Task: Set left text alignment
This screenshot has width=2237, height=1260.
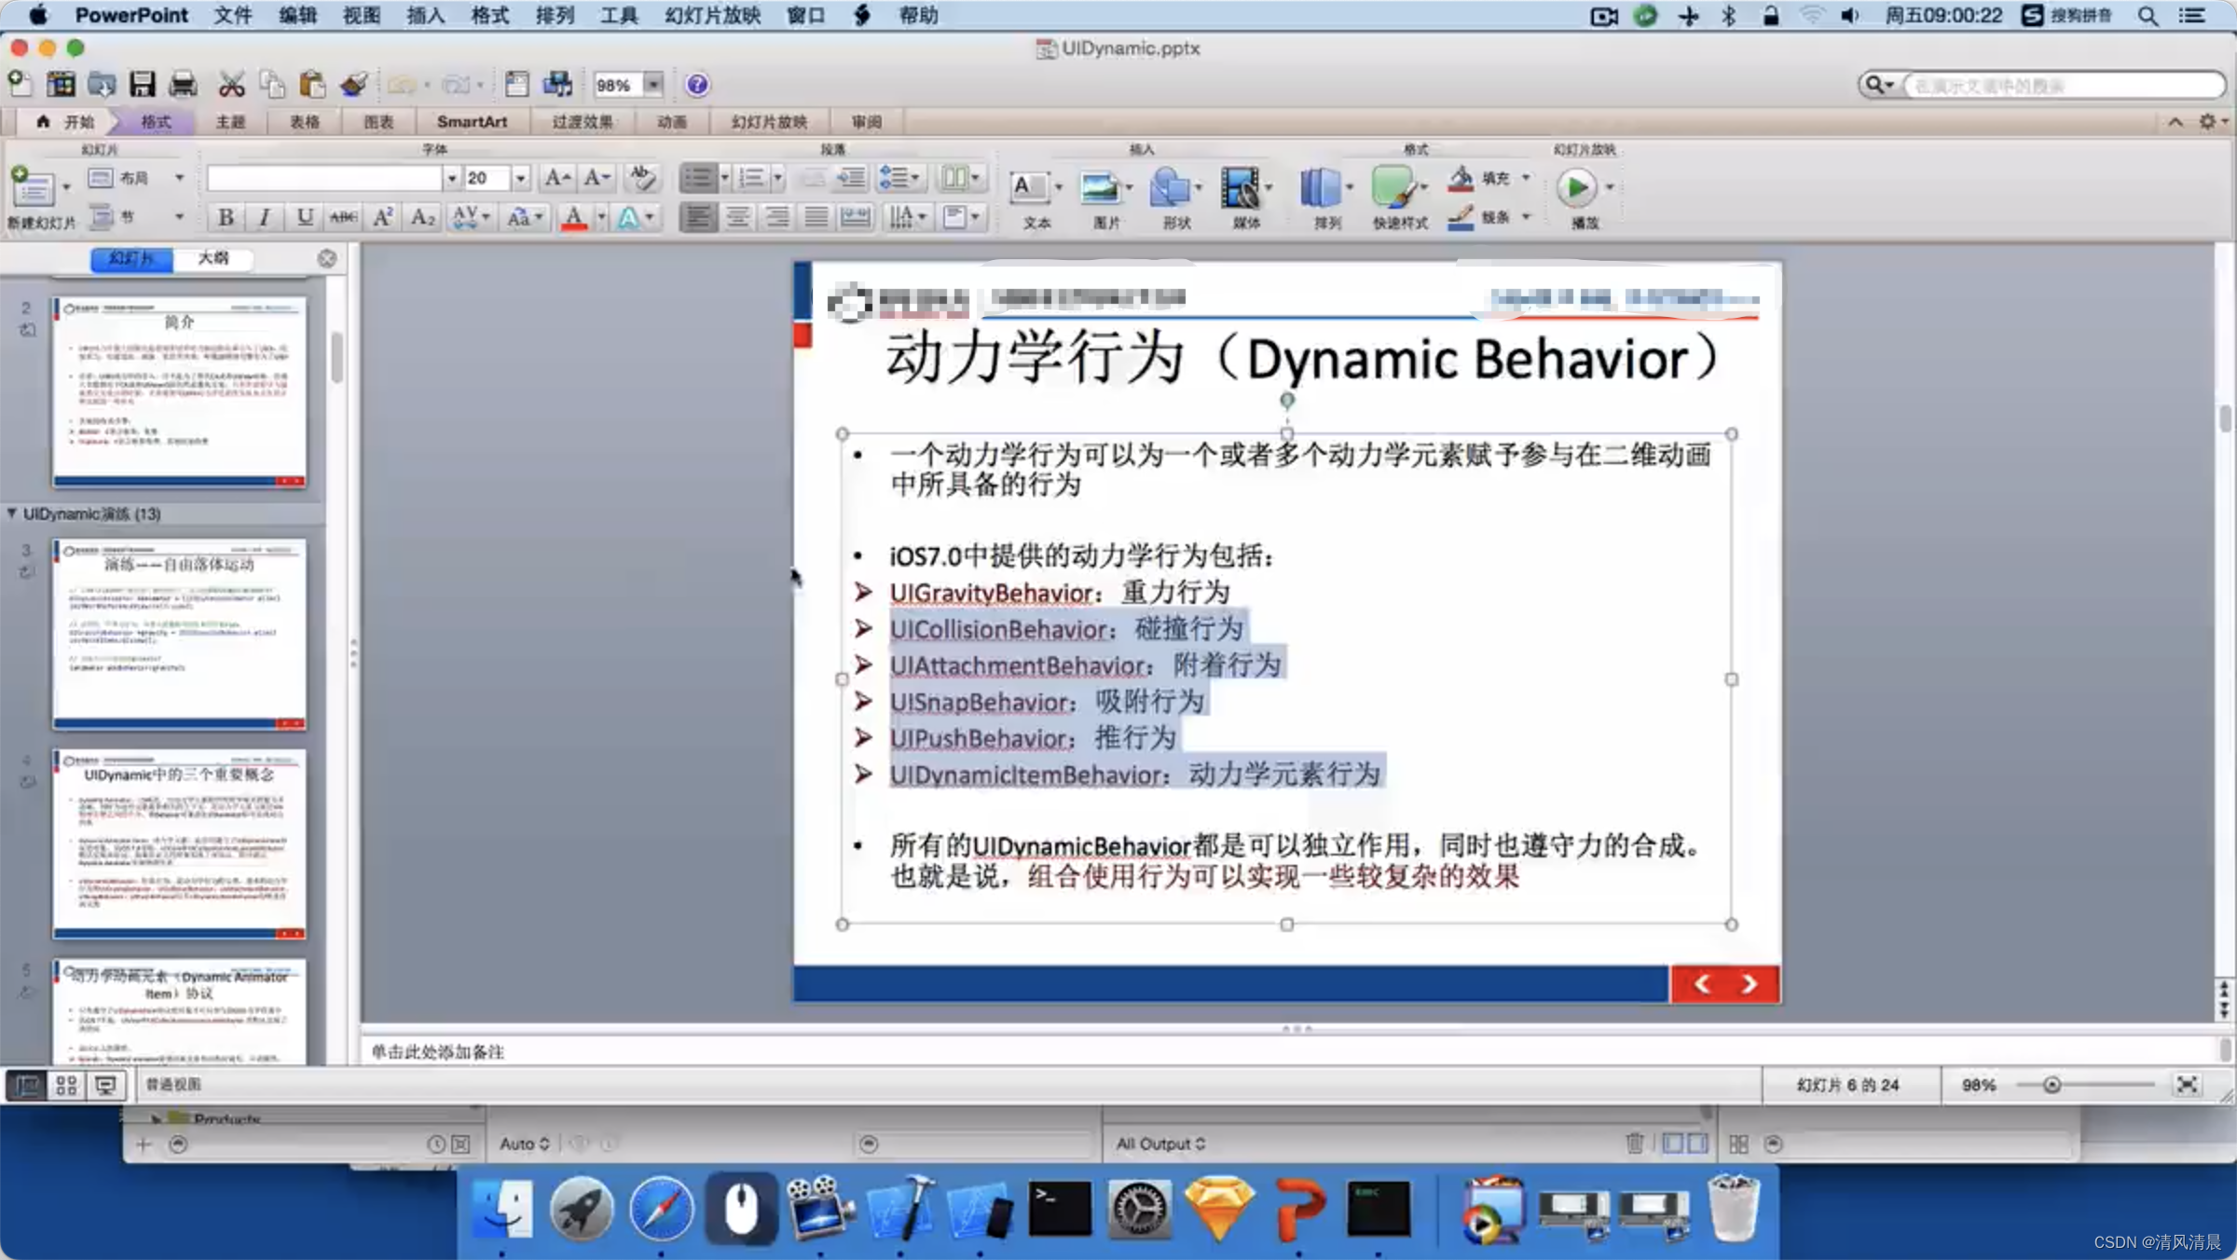Action: (x=698, y=217)
